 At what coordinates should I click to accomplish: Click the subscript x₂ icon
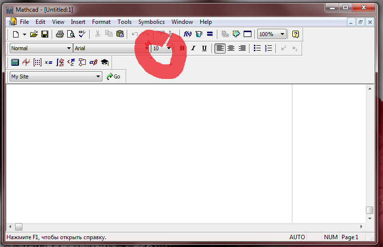[295, 49]
